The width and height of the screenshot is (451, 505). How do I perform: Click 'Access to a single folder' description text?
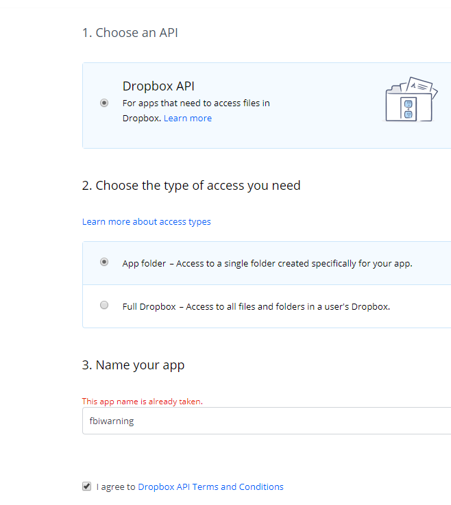pyautogui.click(x=294, y=263)
